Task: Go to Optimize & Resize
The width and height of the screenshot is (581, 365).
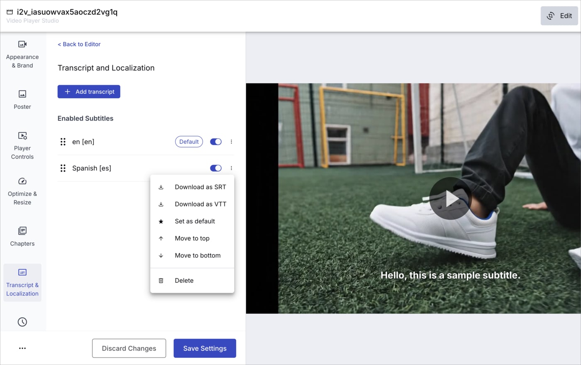Action: 22,191
